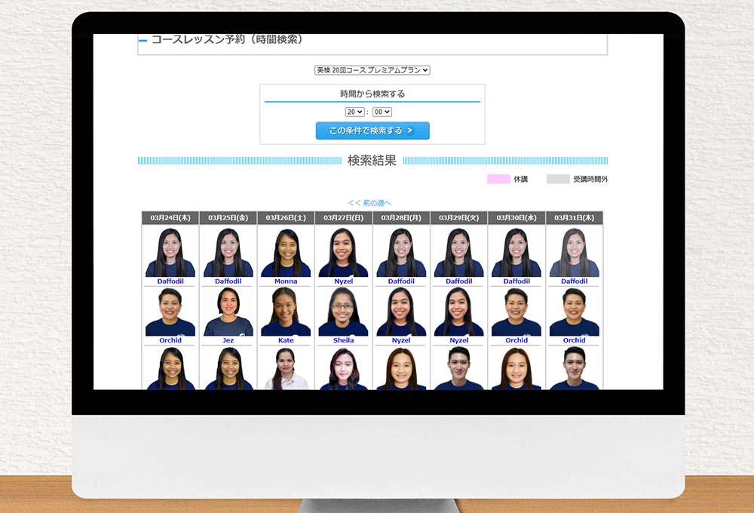
Task: Select Daffodil on 03月24日(木)
Action: pyautogui.click(x=170, y=281)
